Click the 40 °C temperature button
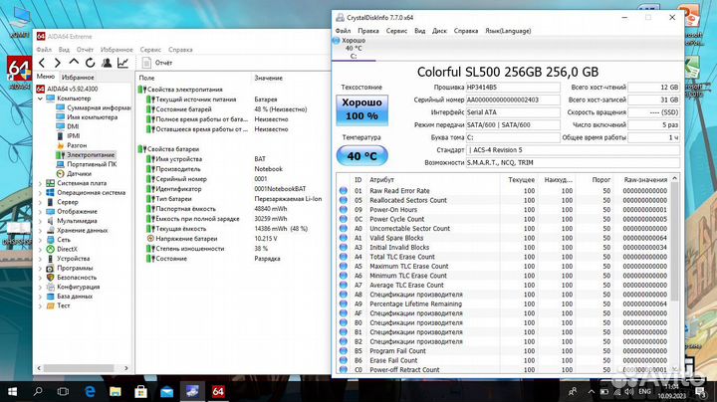Screen dimensions: 717x402 [361, 156]
